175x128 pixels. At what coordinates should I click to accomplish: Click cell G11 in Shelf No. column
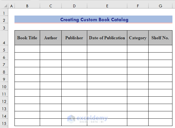pos(161,93)
